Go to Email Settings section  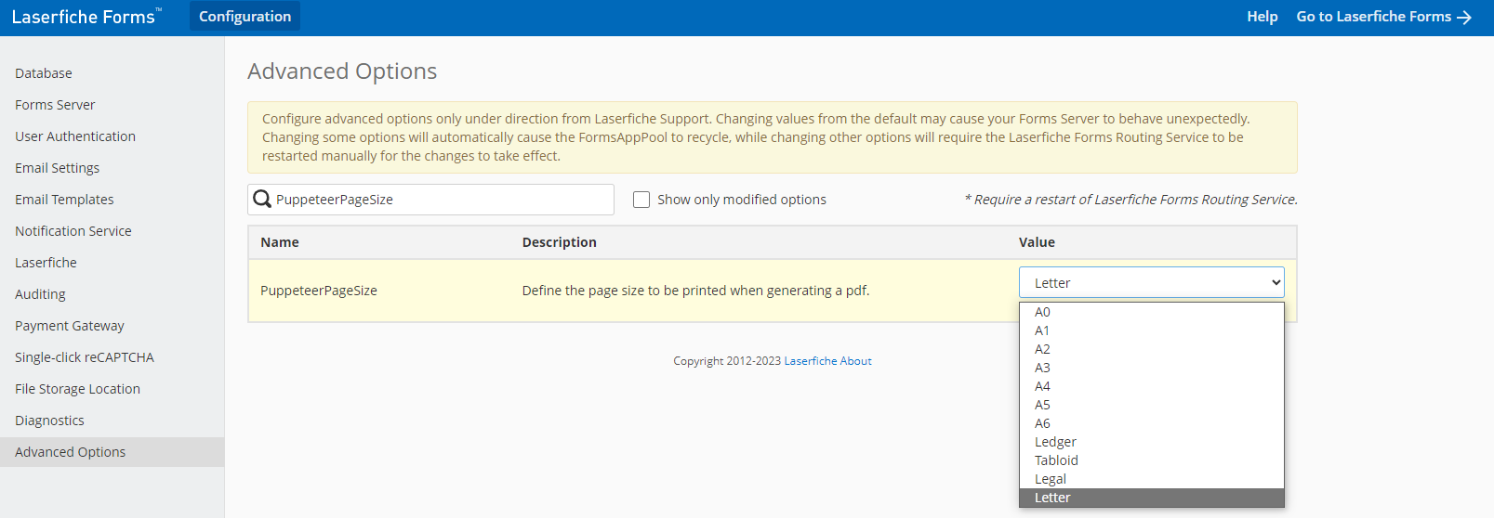coord(57,168)
